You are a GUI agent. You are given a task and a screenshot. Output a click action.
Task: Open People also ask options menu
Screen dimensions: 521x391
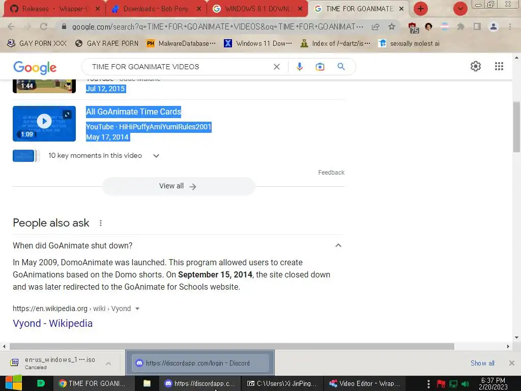pos(101,223)
